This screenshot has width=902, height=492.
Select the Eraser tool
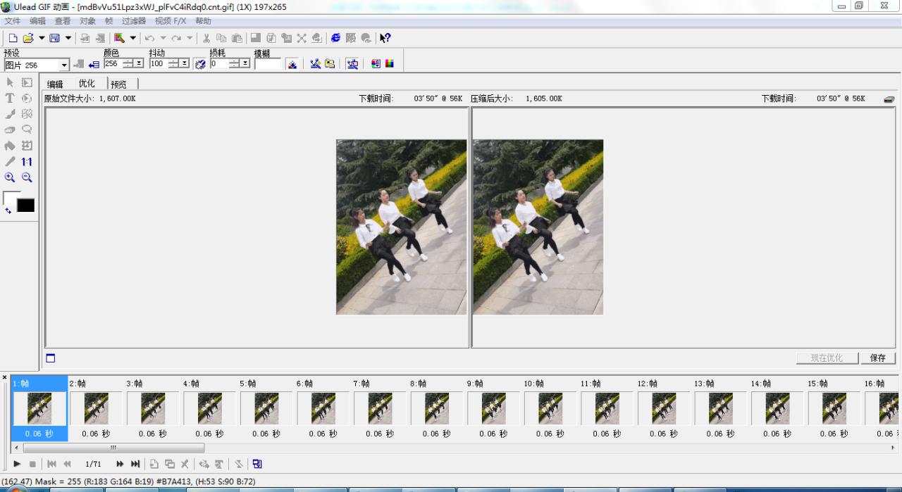click(9, 130)
